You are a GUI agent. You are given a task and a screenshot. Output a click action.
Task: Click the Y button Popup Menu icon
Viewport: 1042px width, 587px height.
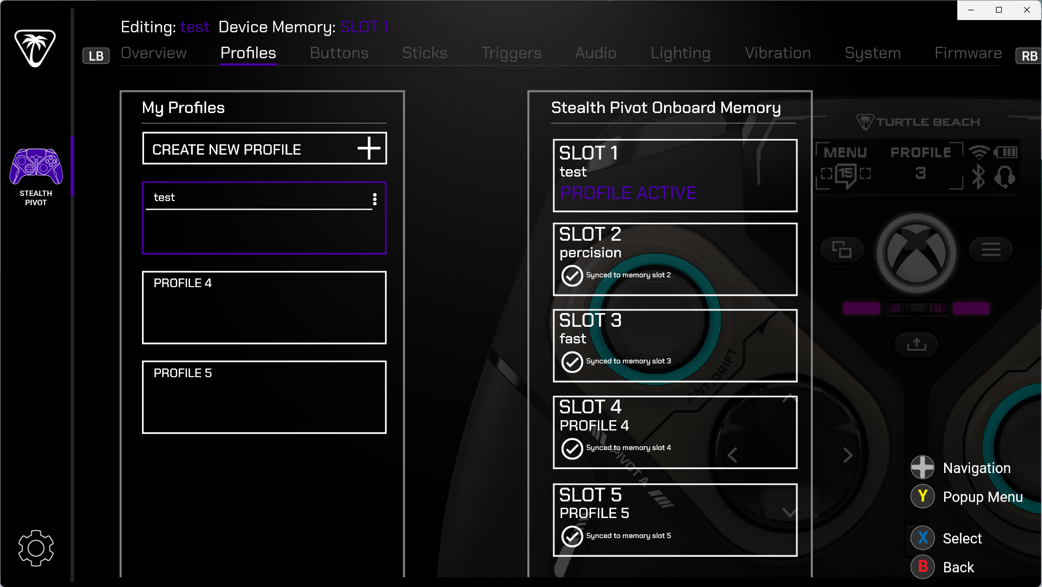point(923,496)
